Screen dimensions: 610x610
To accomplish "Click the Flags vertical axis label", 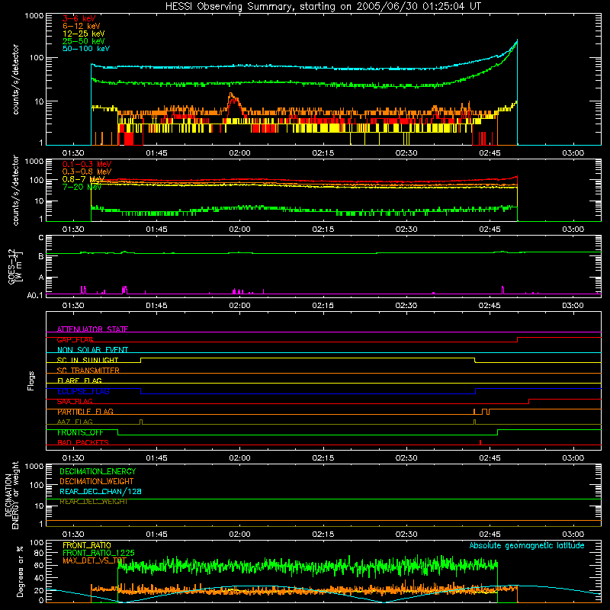I will click(x=31, y=380).
